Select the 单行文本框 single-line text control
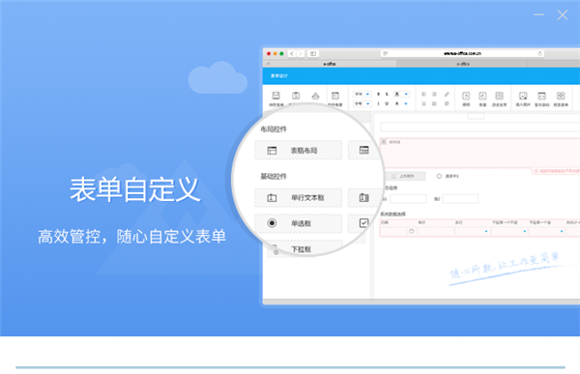Viewport: 580px width, 374px height. click(x=298, y=197)
